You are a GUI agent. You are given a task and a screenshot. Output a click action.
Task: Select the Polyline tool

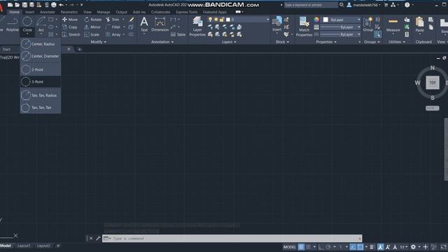[13, 24]
